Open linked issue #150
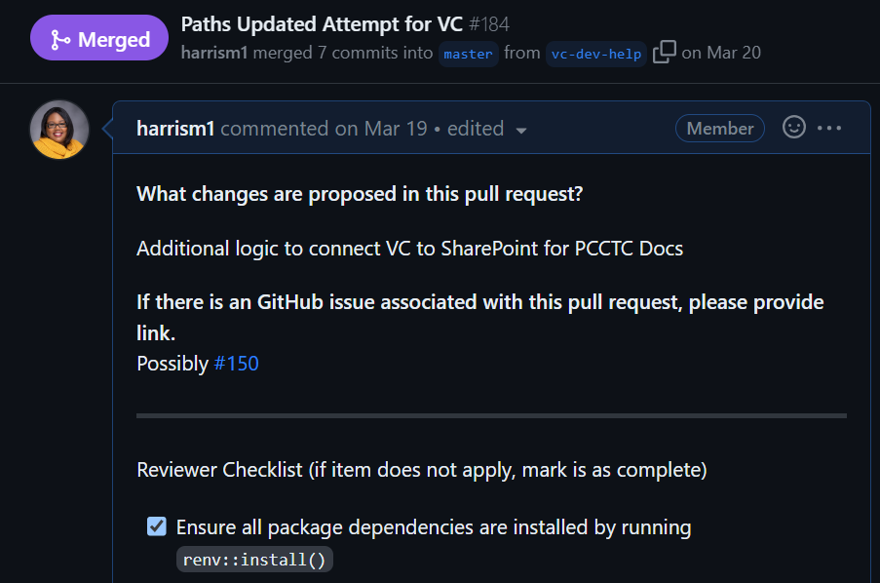The width and height of the screenshot is (880, 583). tap(236, 364)
